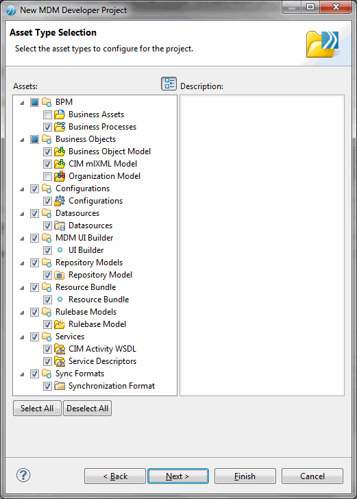Go back with the Back button
Image resolution: width=357 pixels, height=499 pixels.
[x=115, y=476]
